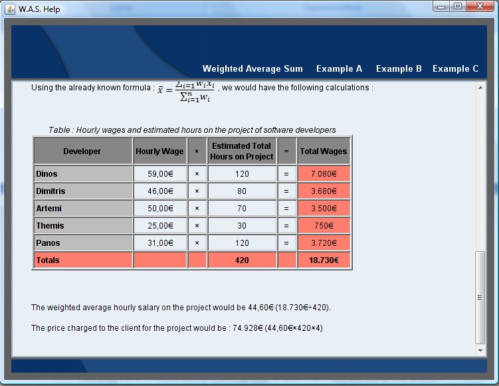The width and height of the screenshot is (499, 386).
Task: Click the 18.730€ totals cell
Action: click(x=324, y=260)
